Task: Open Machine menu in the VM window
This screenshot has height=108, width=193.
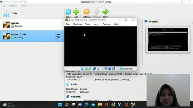Action: coord(77,24)
